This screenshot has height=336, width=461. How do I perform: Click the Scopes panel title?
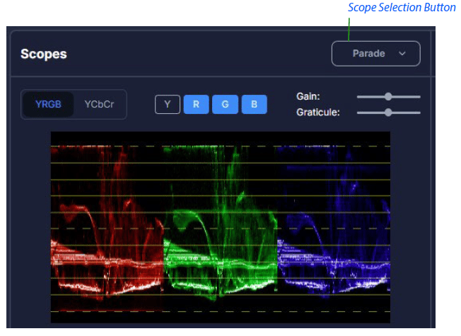[x=44, y=54]
